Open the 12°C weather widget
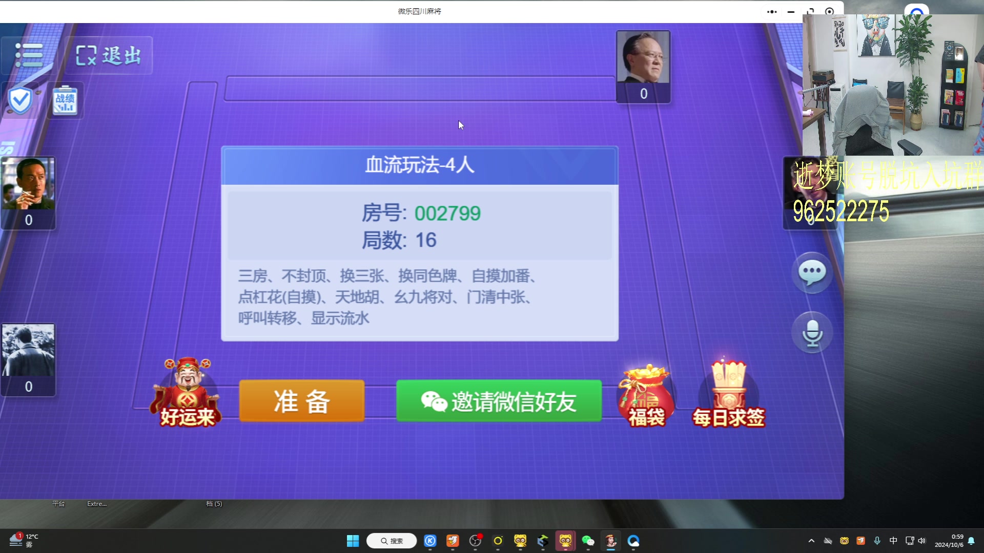The image size is (984, 553). (24, 540)
